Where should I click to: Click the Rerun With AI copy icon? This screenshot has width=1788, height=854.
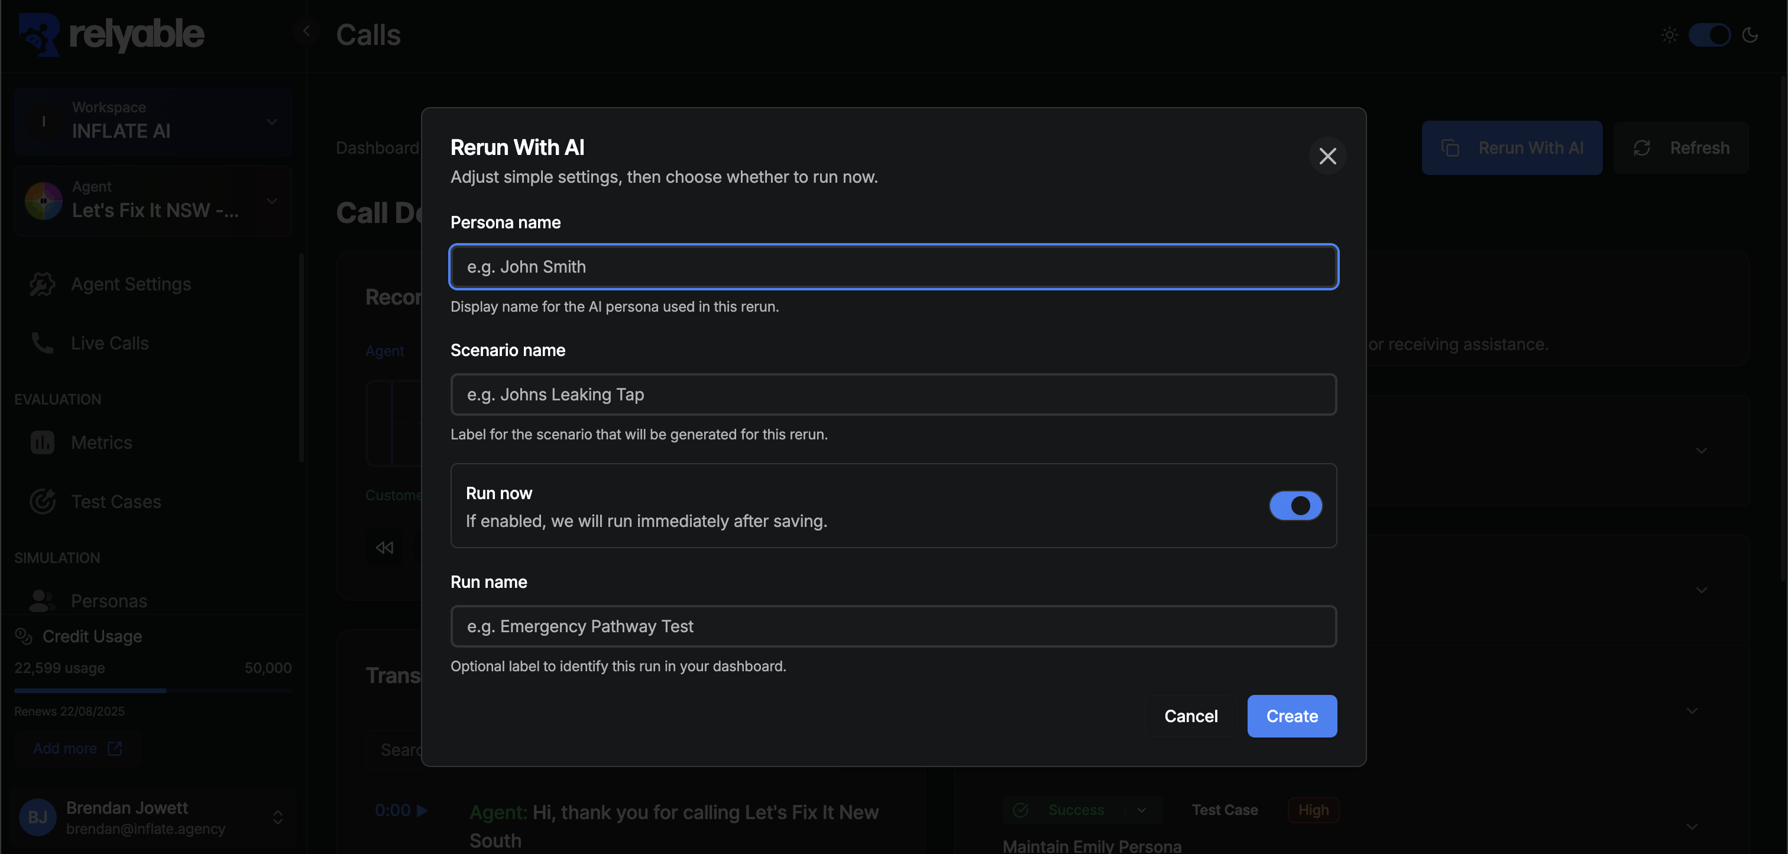click(1450, 148)
